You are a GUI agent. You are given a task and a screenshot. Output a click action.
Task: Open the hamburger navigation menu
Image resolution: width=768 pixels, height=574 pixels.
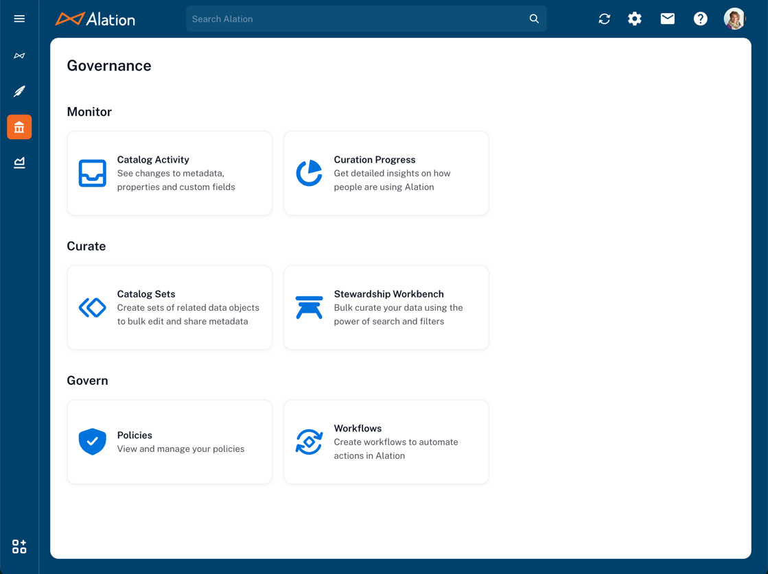pyautogui.click(x=19, y=19)
